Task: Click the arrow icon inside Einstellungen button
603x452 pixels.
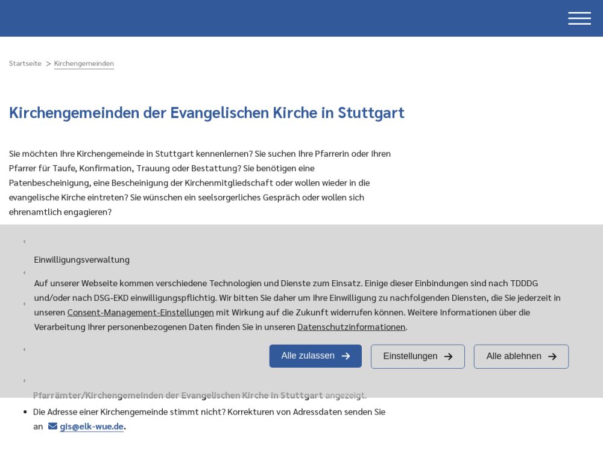Action: click(x=448, y=357)
